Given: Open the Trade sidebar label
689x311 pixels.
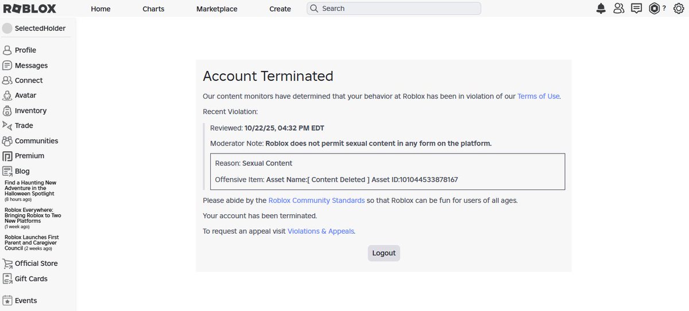Looking at the screenshot, I should point(24,125).
